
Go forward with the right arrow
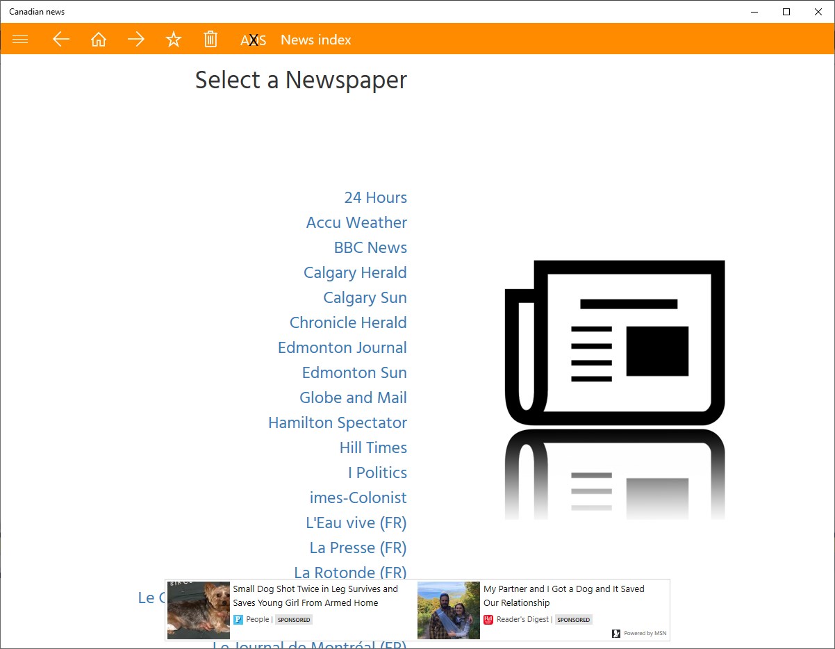[x=136, y=40]
